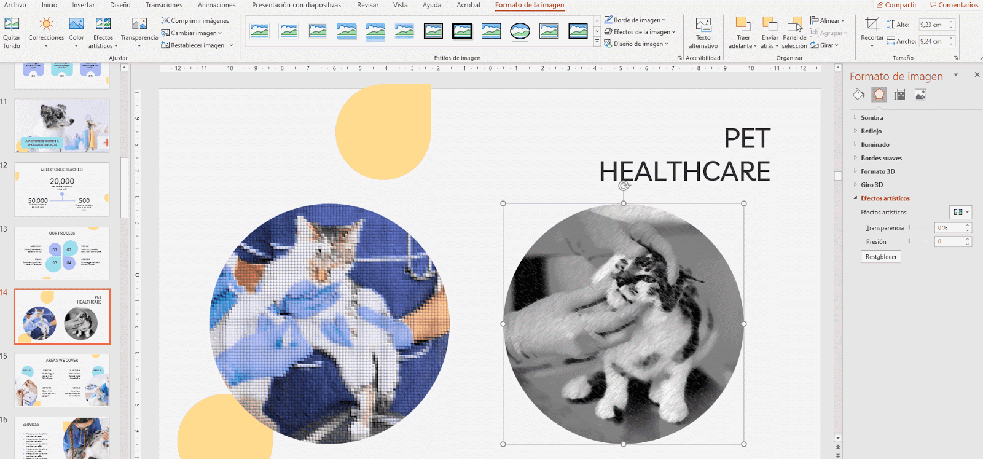
Task: Switch to the Acrobat tab
Action: point(469,5)
